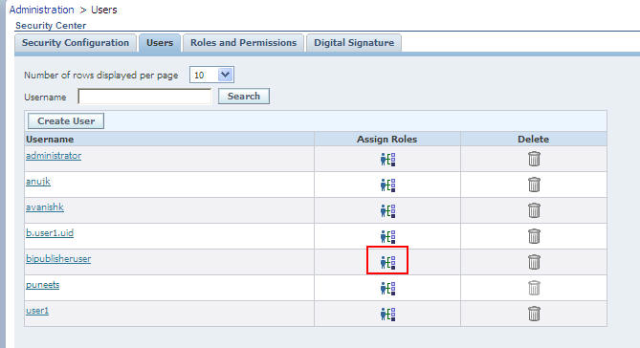Open Assign Roles for bipublisheruser

tap(387, 262)
